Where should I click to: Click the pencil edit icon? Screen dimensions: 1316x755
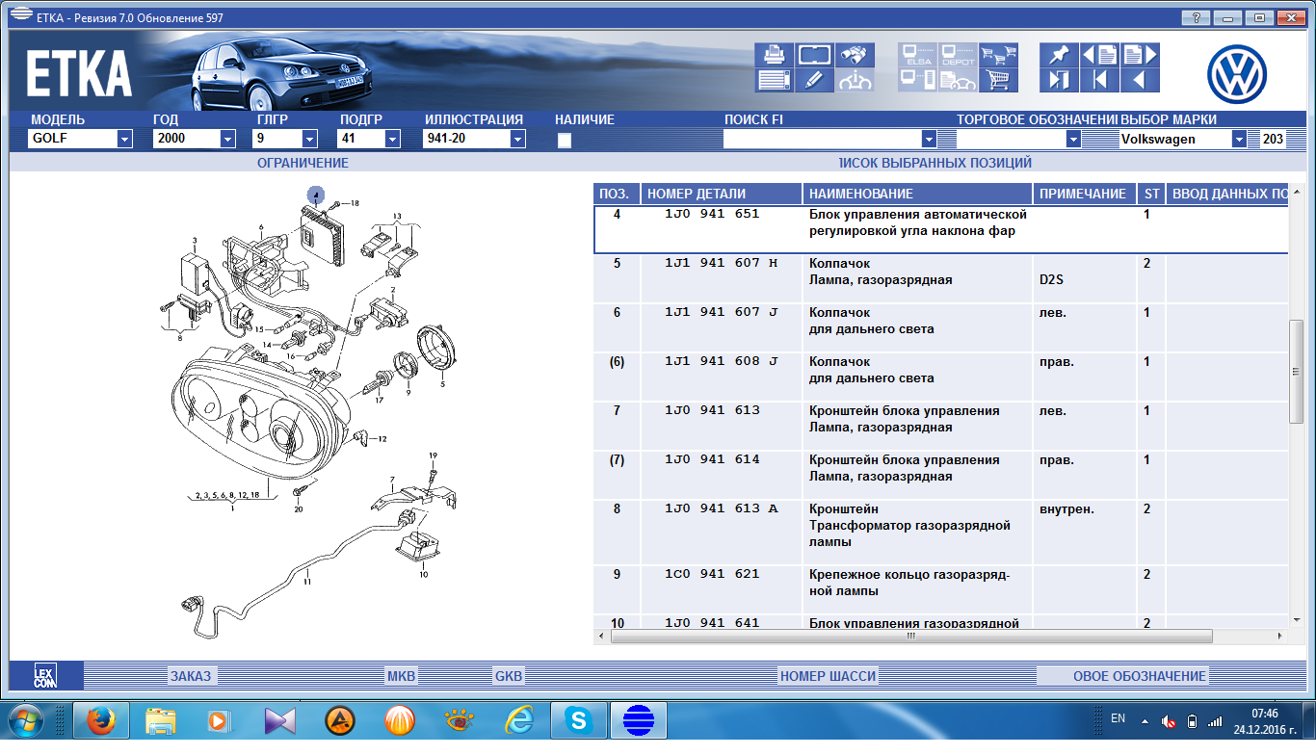click(814, 80)
